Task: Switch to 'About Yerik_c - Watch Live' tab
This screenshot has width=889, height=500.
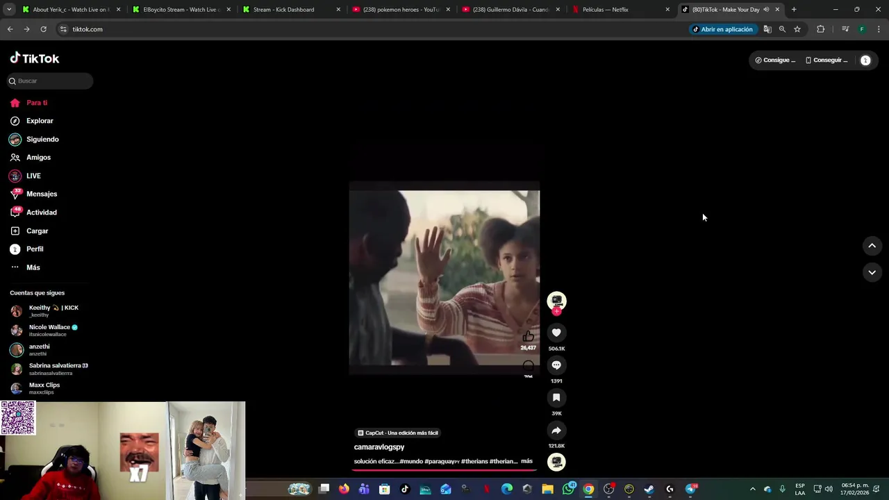Action: tap(71, 10)
